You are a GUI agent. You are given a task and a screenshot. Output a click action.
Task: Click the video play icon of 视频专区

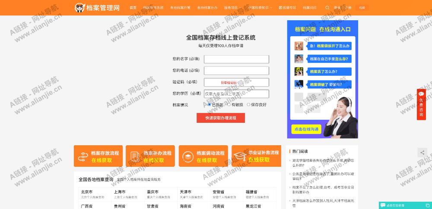280,8
